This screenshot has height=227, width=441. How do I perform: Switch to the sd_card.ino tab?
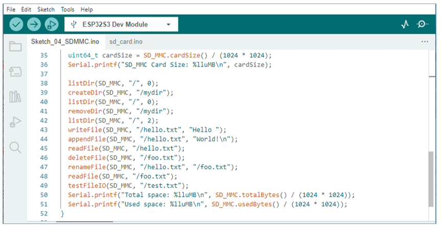click(x=126, y=42)
